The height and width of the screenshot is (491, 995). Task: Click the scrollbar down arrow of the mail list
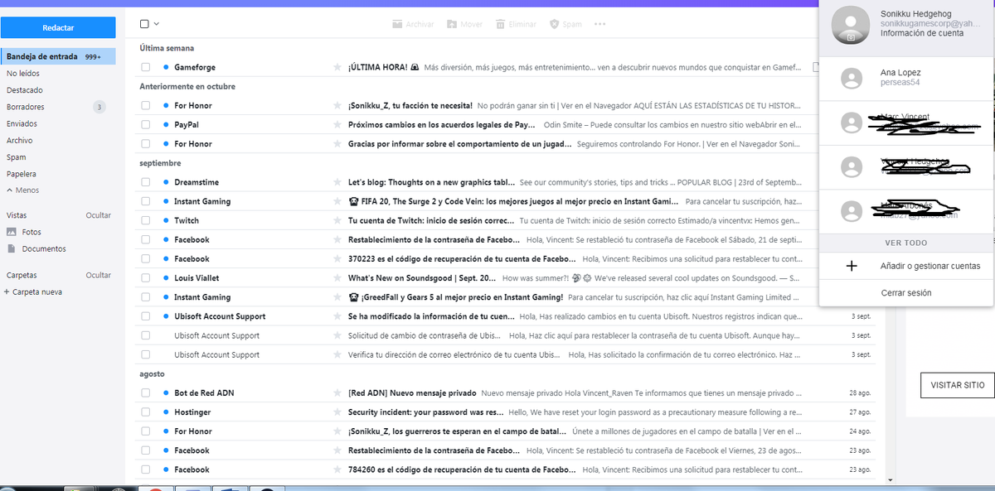click(891, 479)
